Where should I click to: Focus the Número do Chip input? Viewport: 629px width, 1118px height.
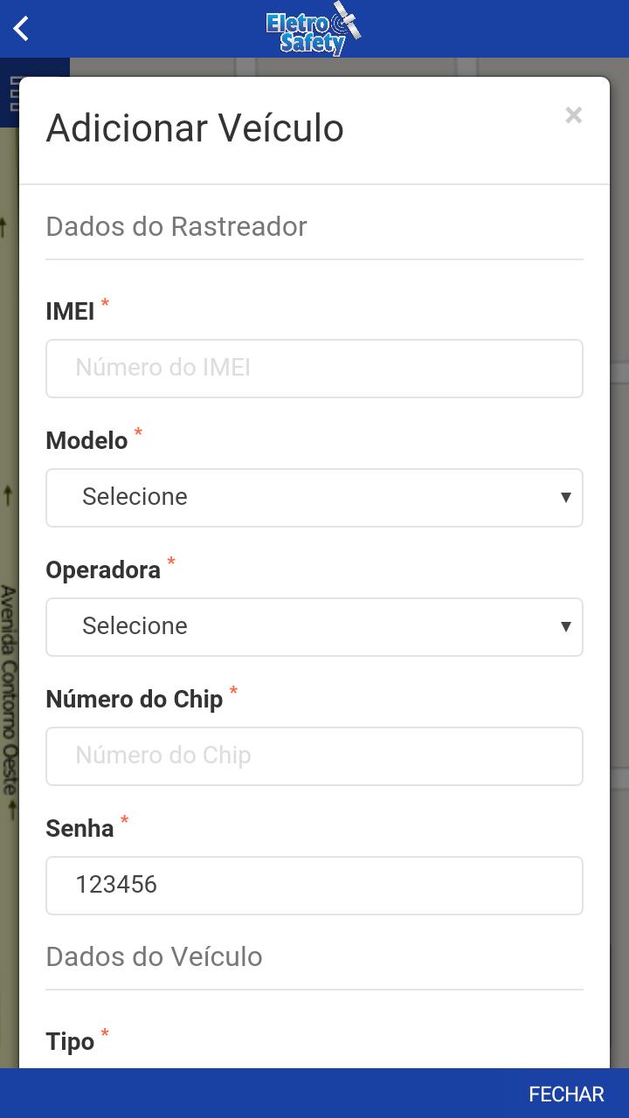tap(314, 756)
